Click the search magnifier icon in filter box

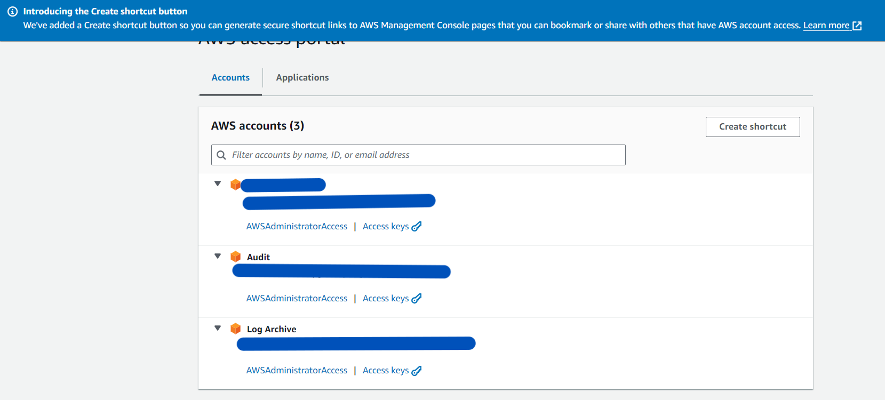coord(221,155)
